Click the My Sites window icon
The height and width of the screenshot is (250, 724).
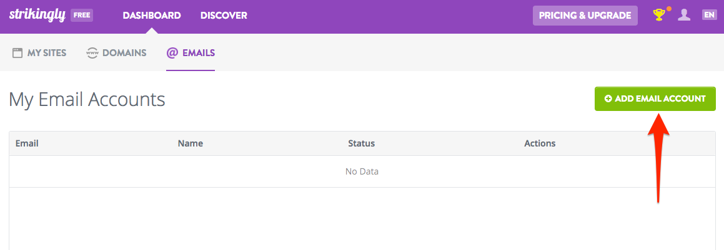click(17, 53)
